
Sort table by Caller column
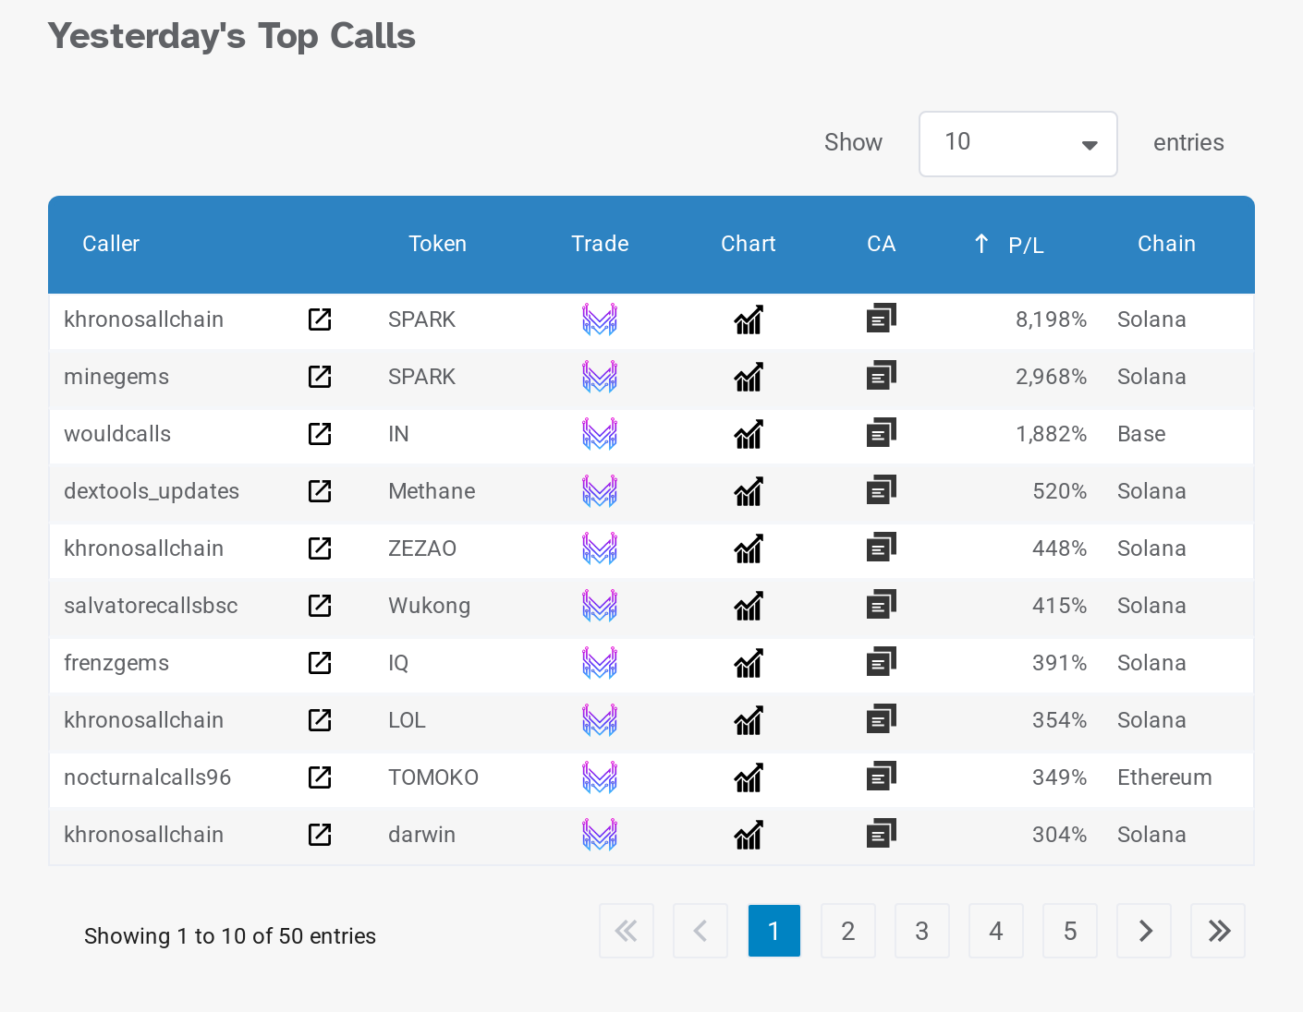point(111,244)
